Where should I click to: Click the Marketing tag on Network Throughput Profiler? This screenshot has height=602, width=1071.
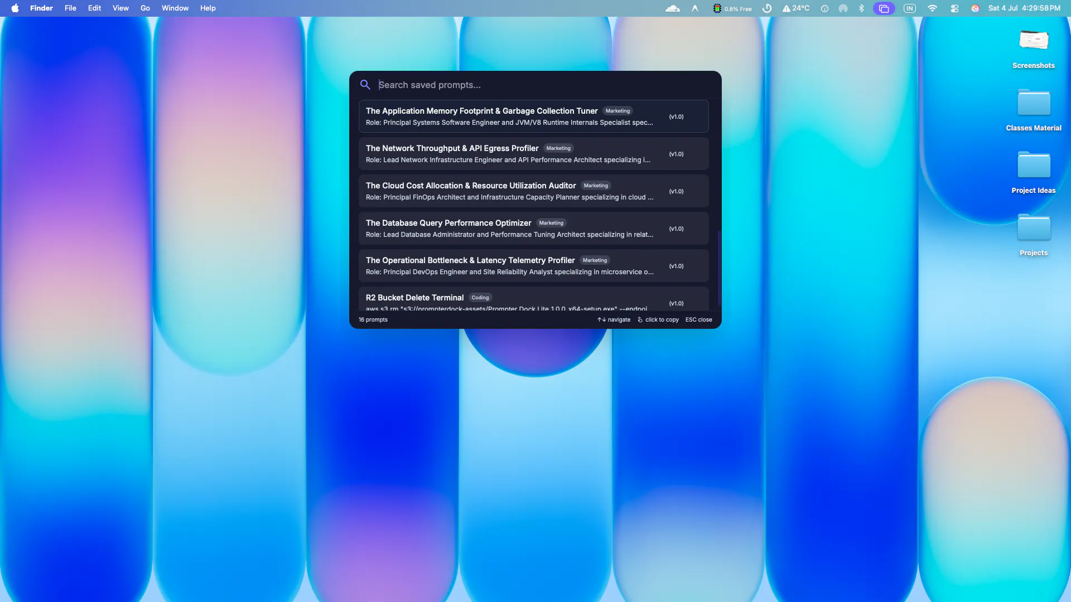coord(558,148)
